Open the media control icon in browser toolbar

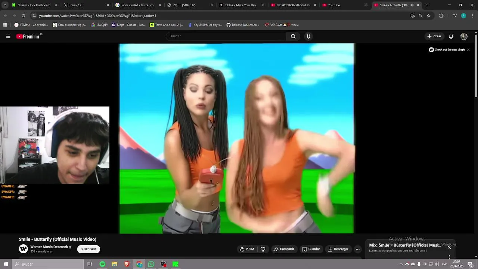[454, 16]
